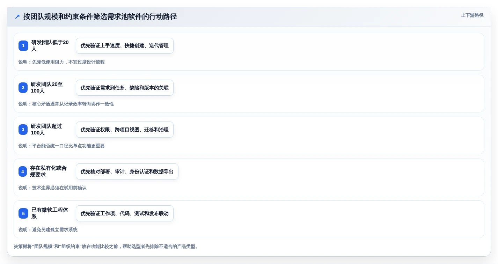Select the 优先验证上手速度、快捷创建、迭代管理 pill
This screenshot has width=498, height=264.
(x=125, y=46)
